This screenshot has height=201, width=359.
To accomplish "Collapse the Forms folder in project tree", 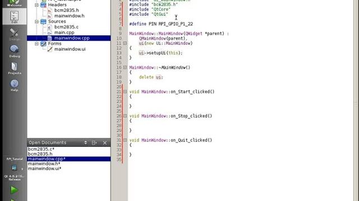I will (36, 44).
